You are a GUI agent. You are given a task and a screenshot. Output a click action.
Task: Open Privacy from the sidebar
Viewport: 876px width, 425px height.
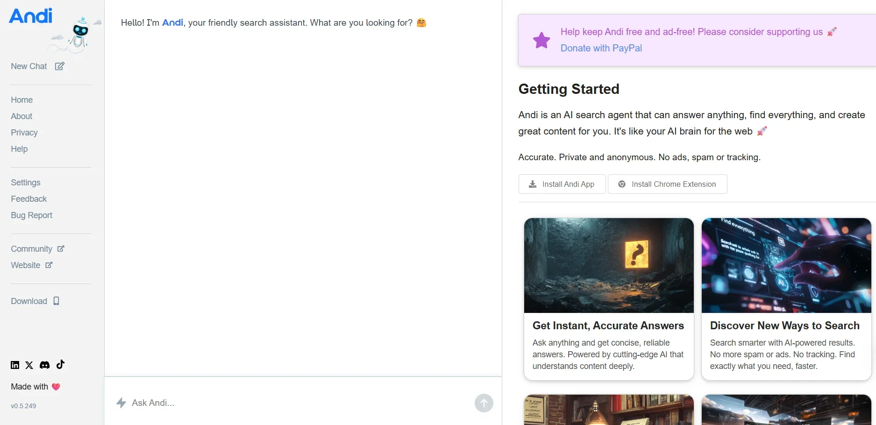click(x=24, y=133)
